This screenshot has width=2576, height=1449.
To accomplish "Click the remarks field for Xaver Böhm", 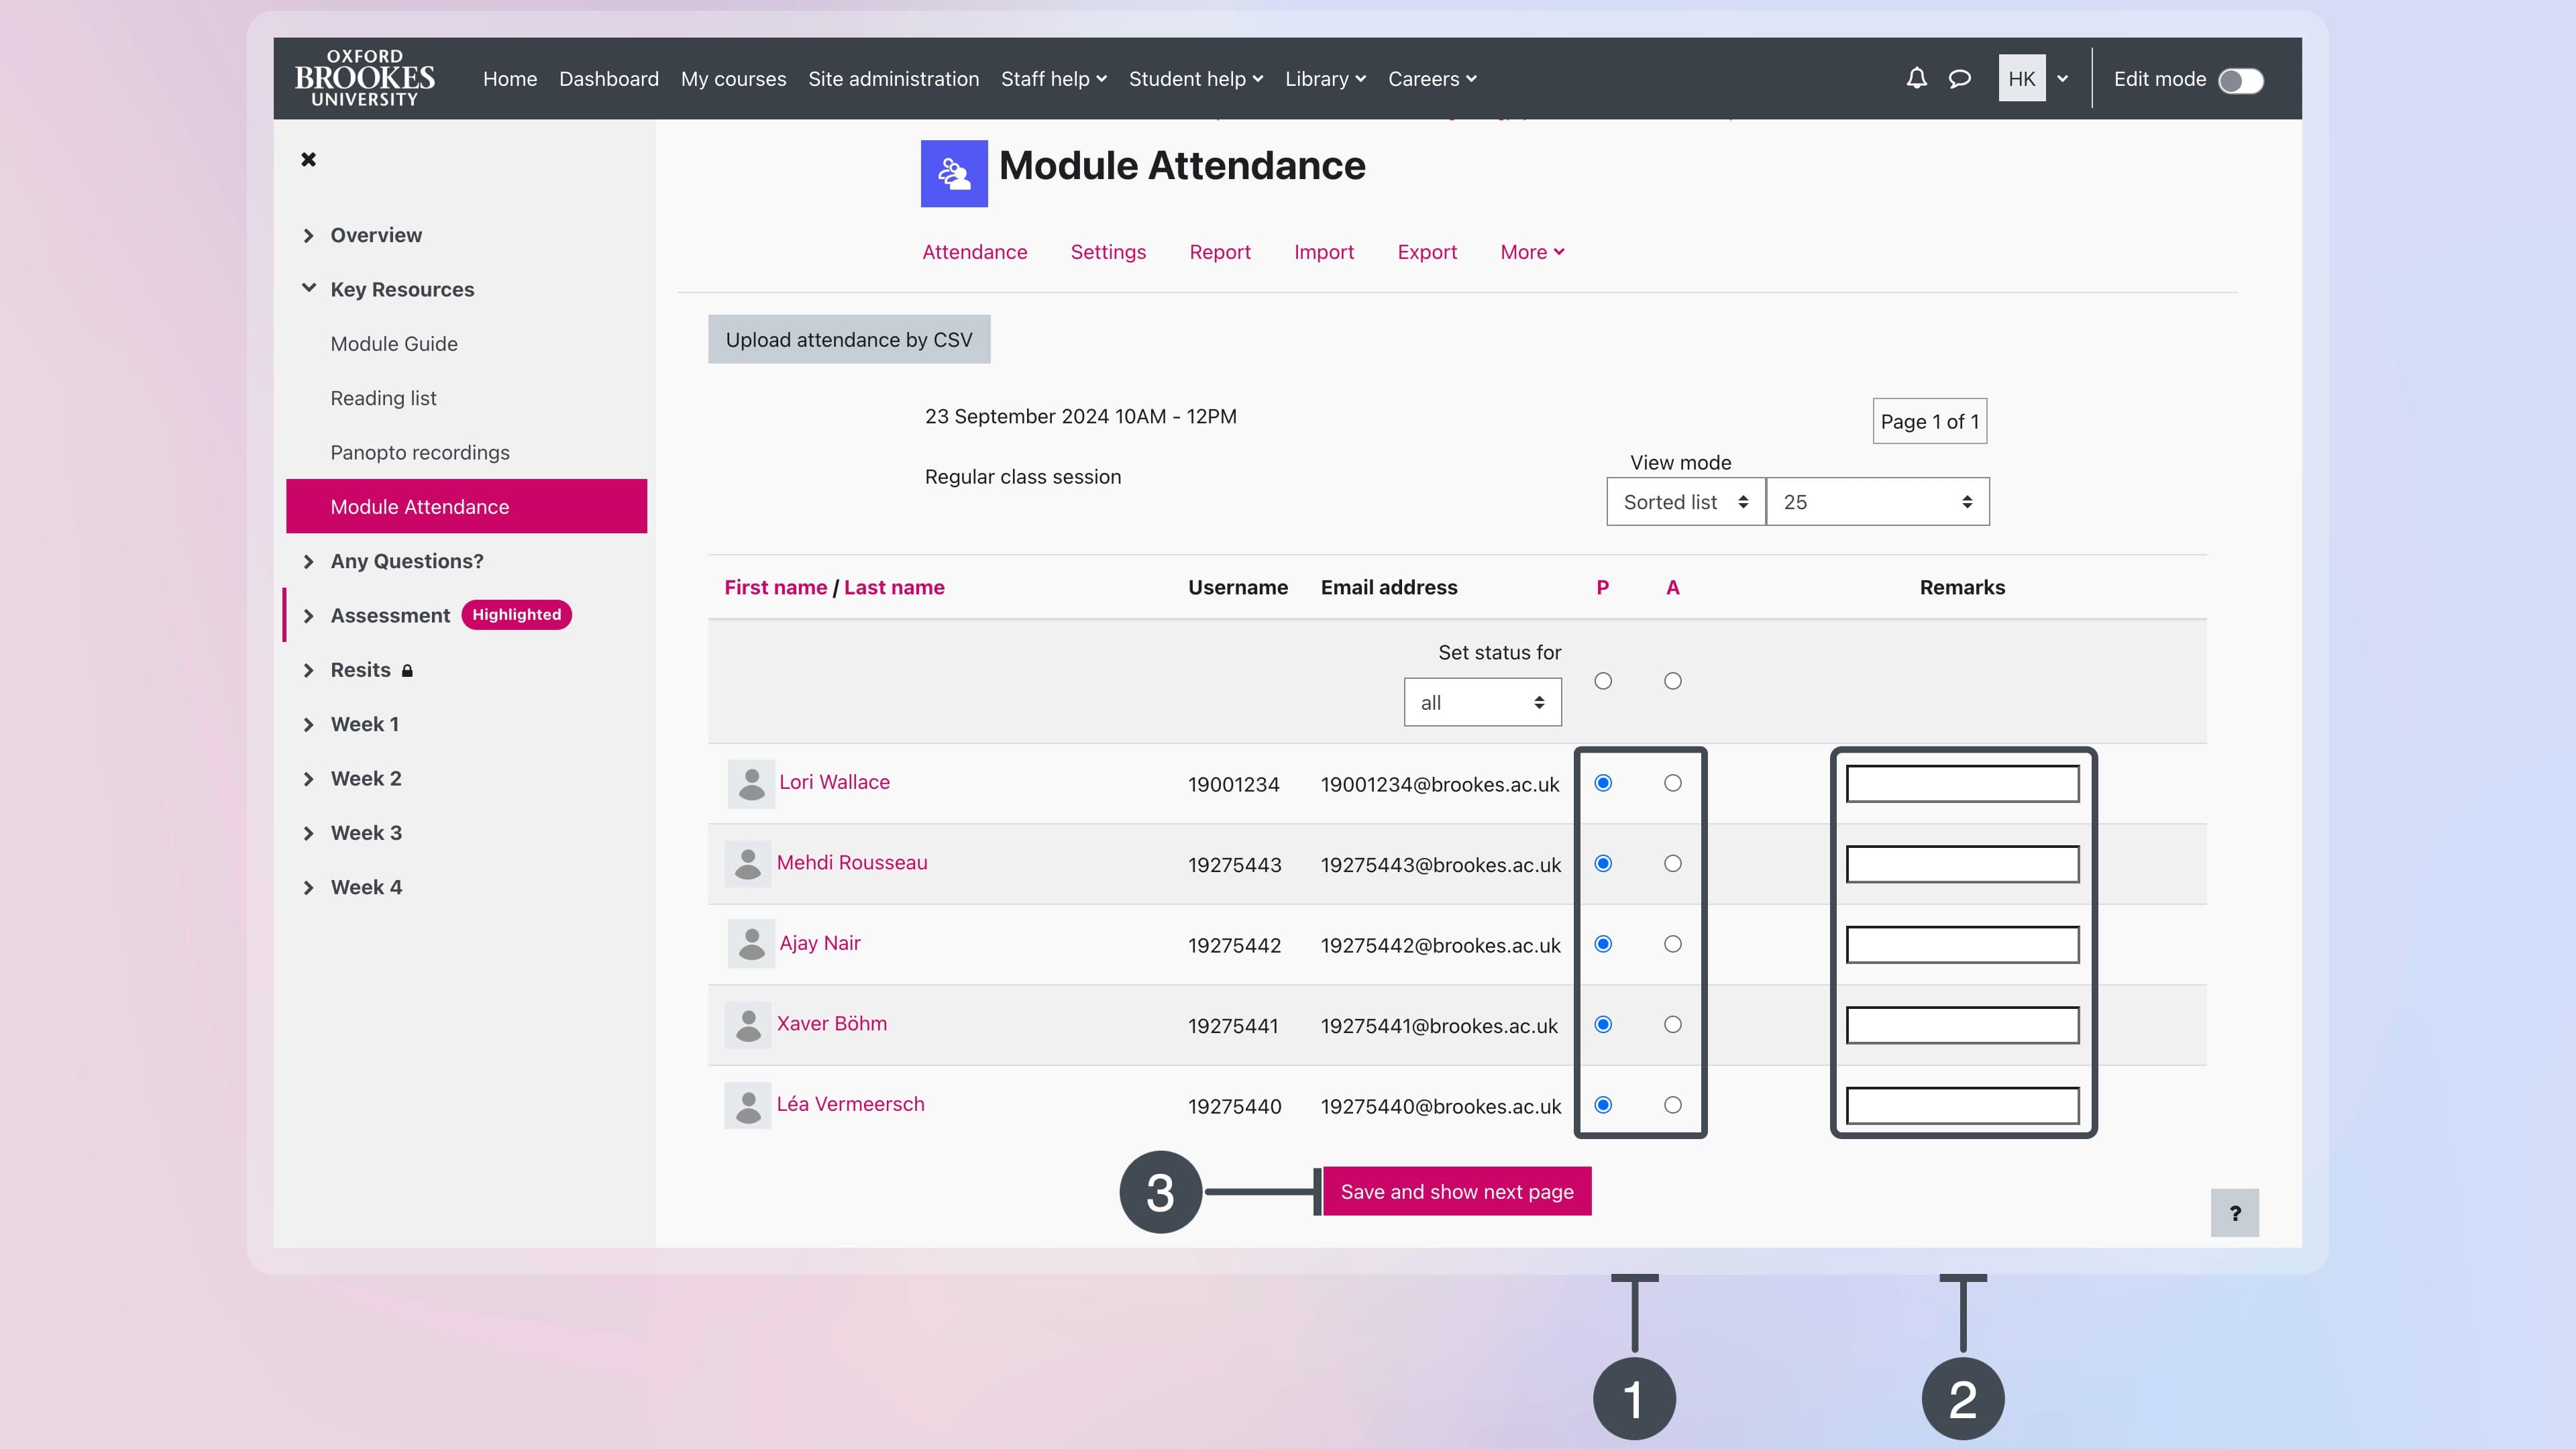I will click(x=1962, y=1025).
